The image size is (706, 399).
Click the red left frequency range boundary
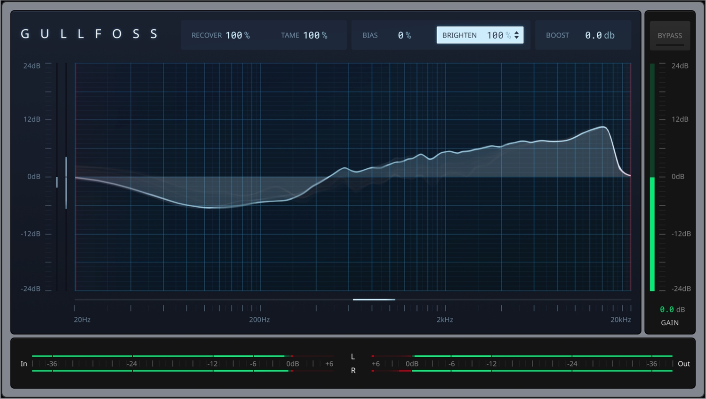coord(75,235)
